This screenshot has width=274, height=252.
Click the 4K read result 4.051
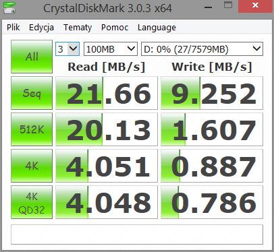pos(107,166)
